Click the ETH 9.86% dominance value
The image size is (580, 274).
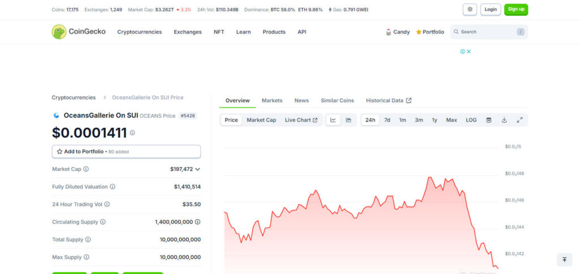pos(310,10)
